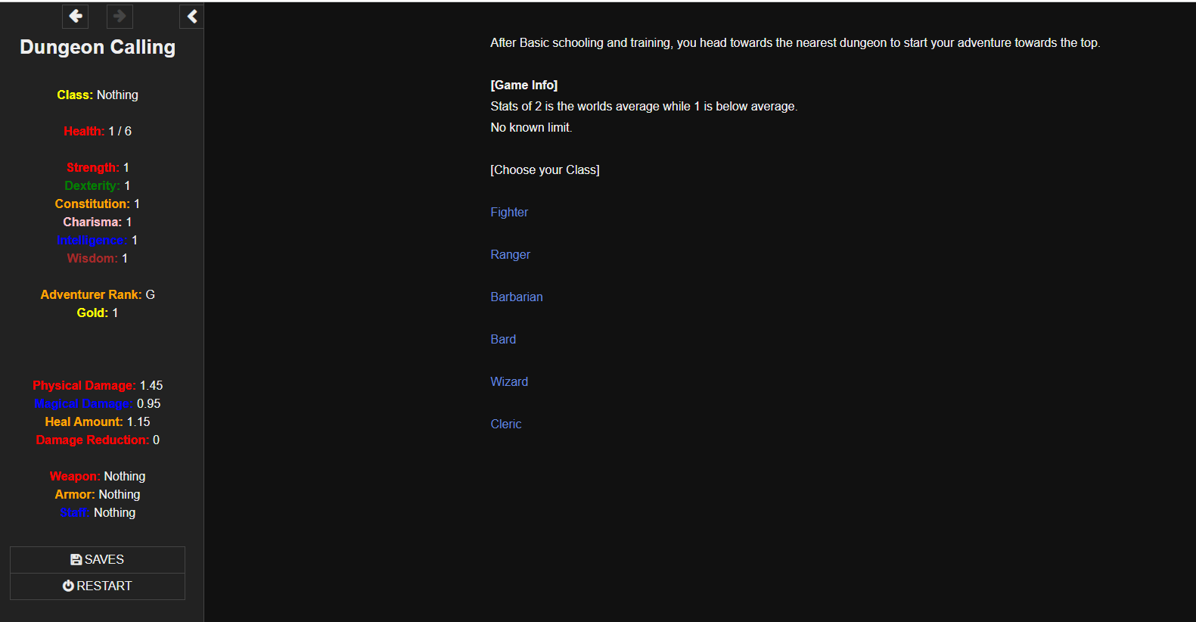This screenshot has width=1196, height=622.
Task: Go back in story history
Action: [x=76, y=16]
